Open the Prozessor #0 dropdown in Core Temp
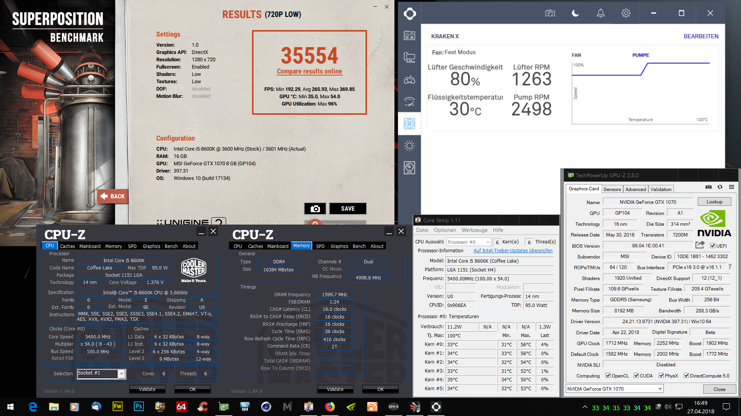Viewport: 741px width, 416px height. coord(488,242)
